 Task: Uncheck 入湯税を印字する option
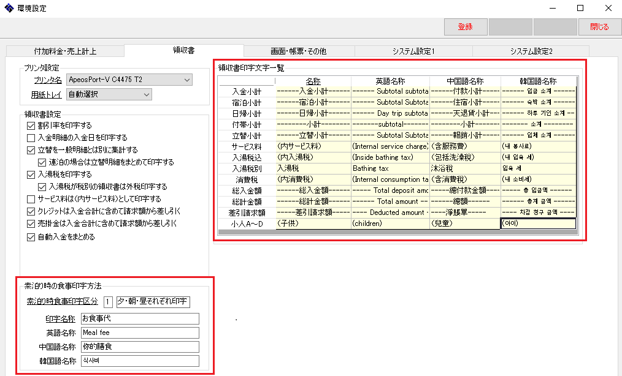coord(31,175)
